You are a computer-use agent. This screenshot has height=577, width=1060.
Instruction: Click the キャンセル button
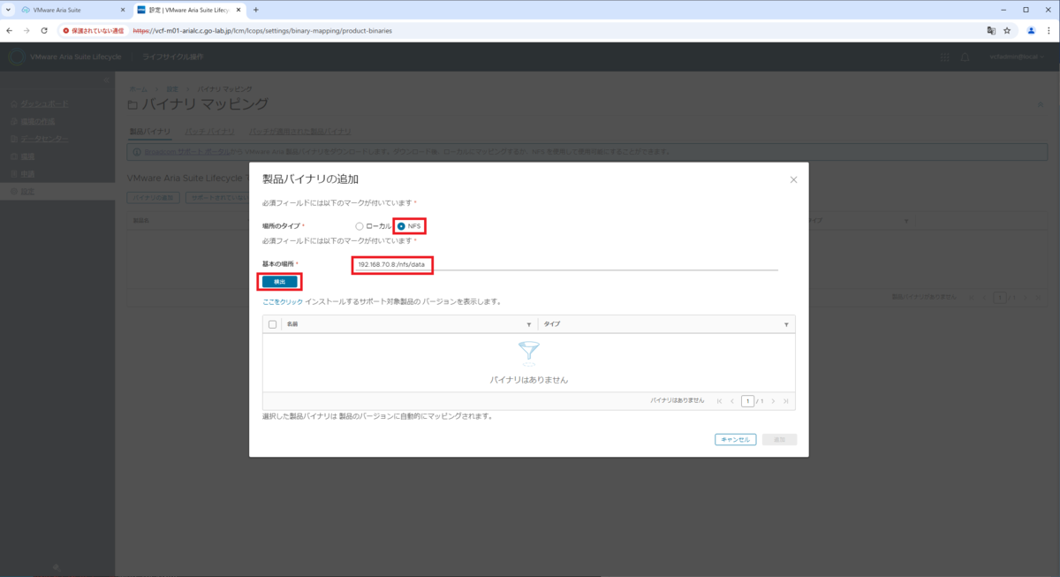735,439
